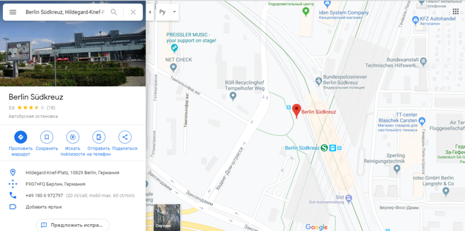Click the phone number +49 180 6 972797

point(44,195)
